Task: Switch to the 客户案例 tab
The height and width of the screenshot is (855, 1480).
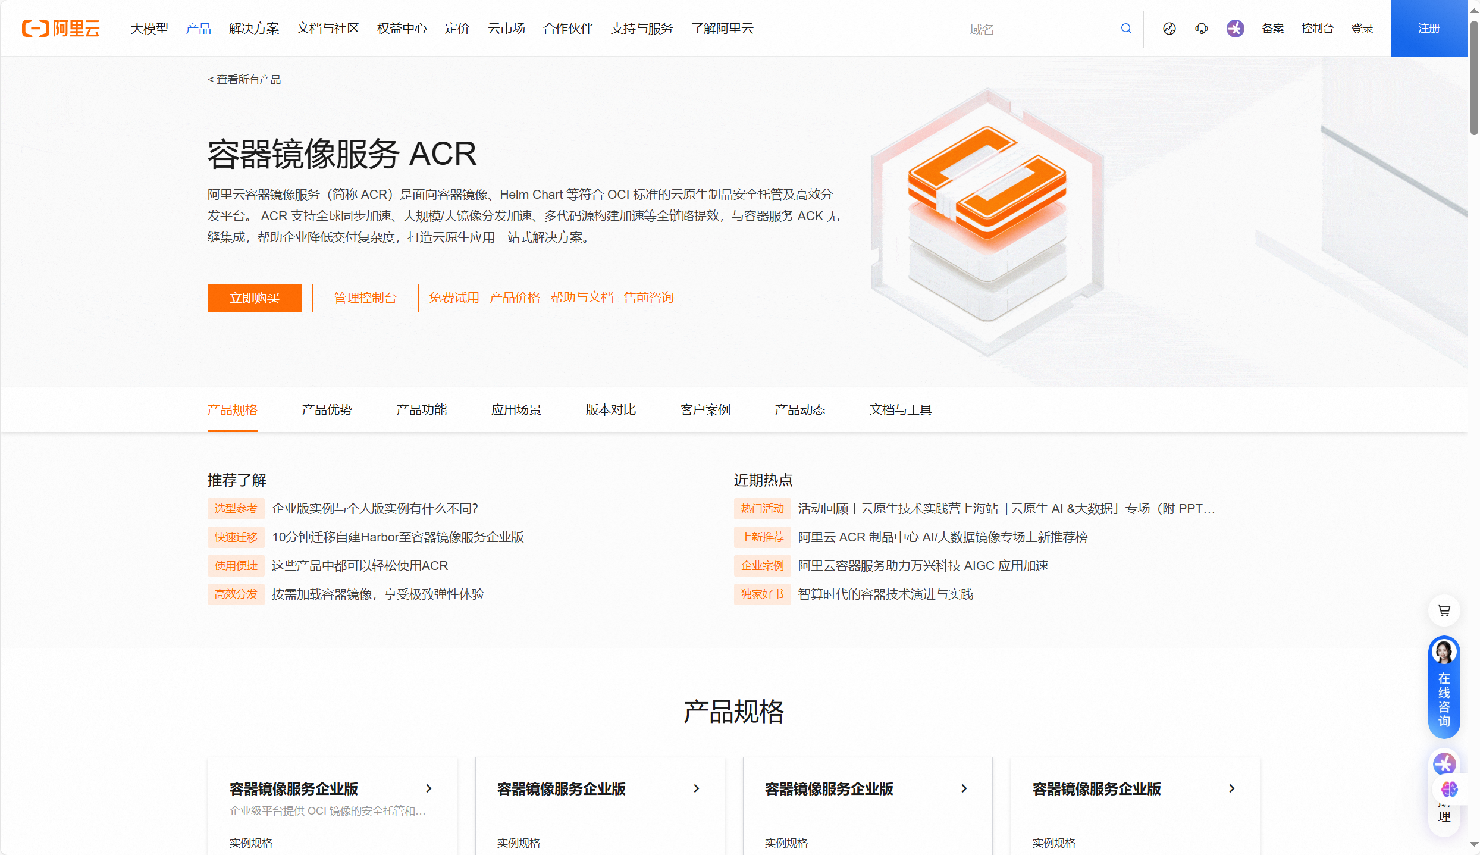Action: click(x=705, y=410)
